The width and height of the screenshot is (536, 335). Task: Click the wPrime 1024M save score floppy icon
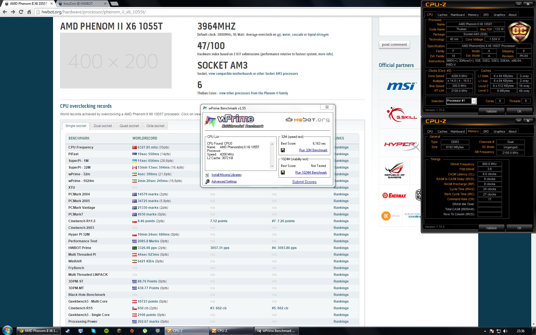283,173
